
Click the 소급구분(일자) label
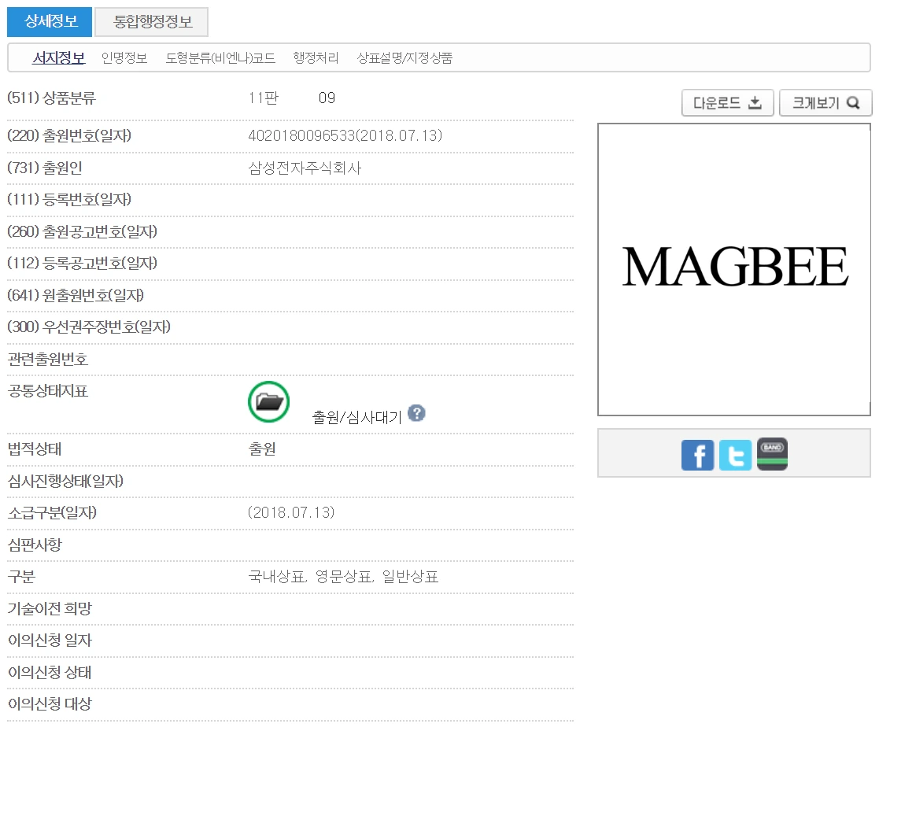pyautogui.click(x=52, y=513)
